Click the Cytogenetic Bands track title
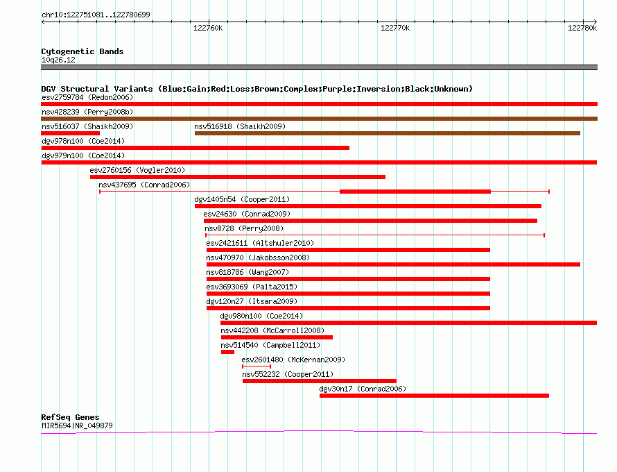The height and width of the screenshot is (472, 617). coord(82,51)
